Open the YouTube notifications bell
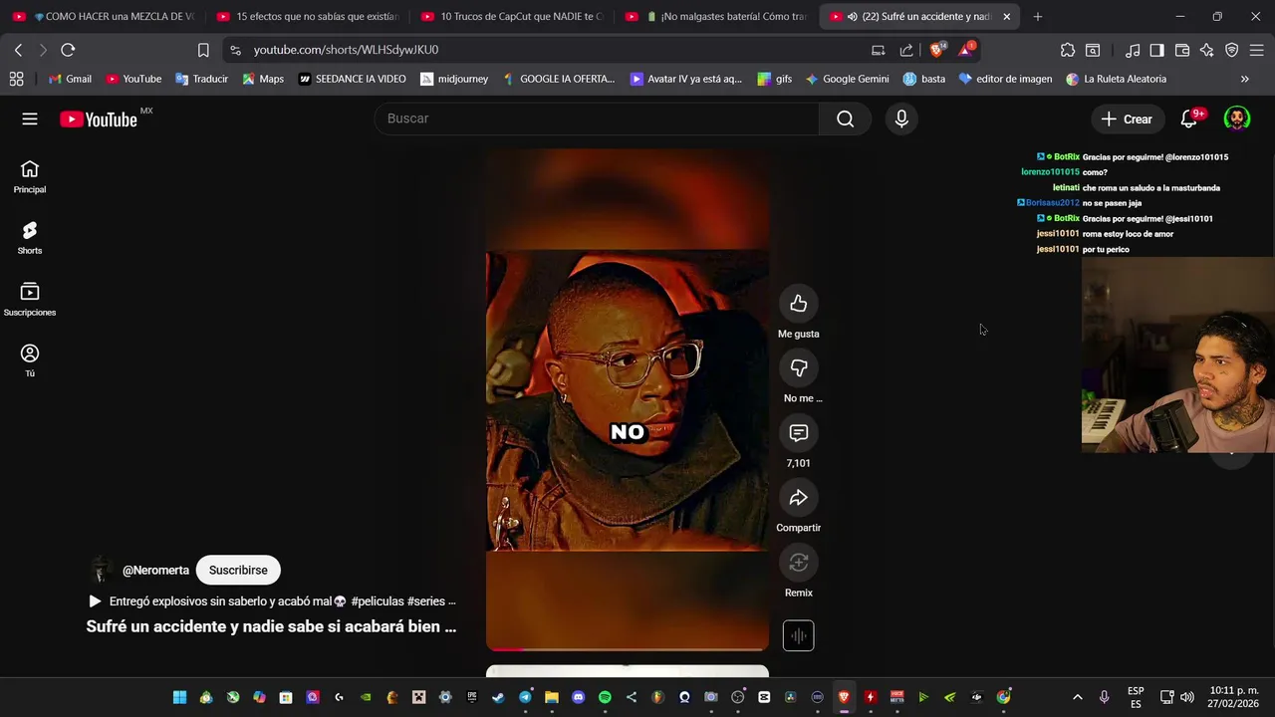The height and width of the screenshot is (717, 1275). tap(1188, 119)
